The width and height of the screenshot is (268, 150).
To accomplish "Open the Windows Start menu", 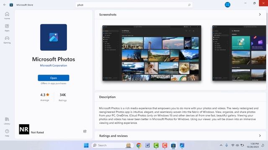I will (86, 145).
